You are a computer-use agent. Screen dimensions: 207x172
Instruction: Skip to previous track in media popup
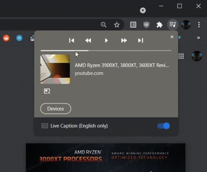(x=72, y=40)
